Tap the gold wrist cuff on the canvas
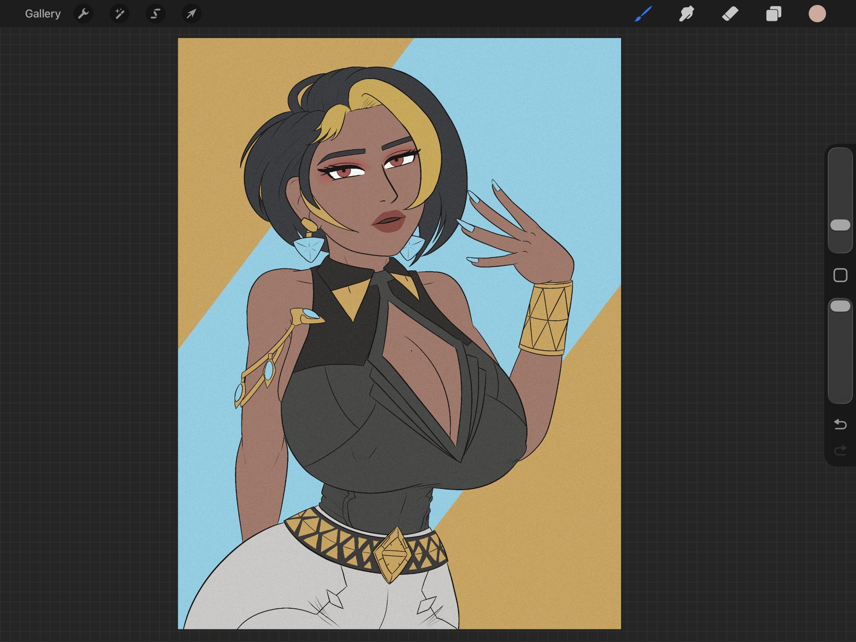856x642 pixels. pos(547,318)
